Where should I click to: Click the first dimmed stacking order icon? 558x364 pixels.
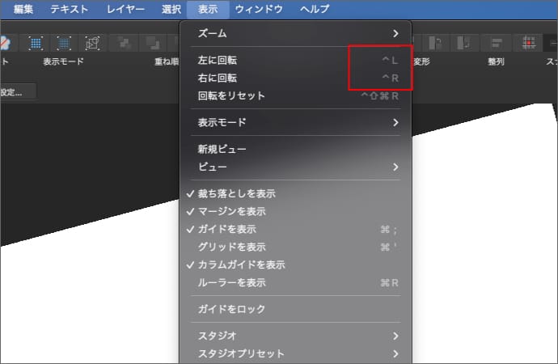tap(122, 43)
